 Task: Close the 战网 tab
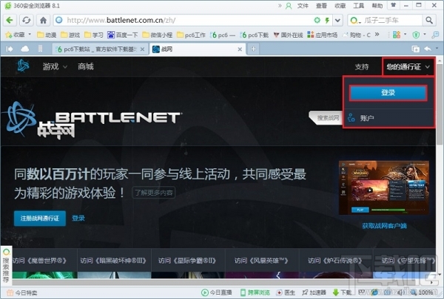[240, 49]
